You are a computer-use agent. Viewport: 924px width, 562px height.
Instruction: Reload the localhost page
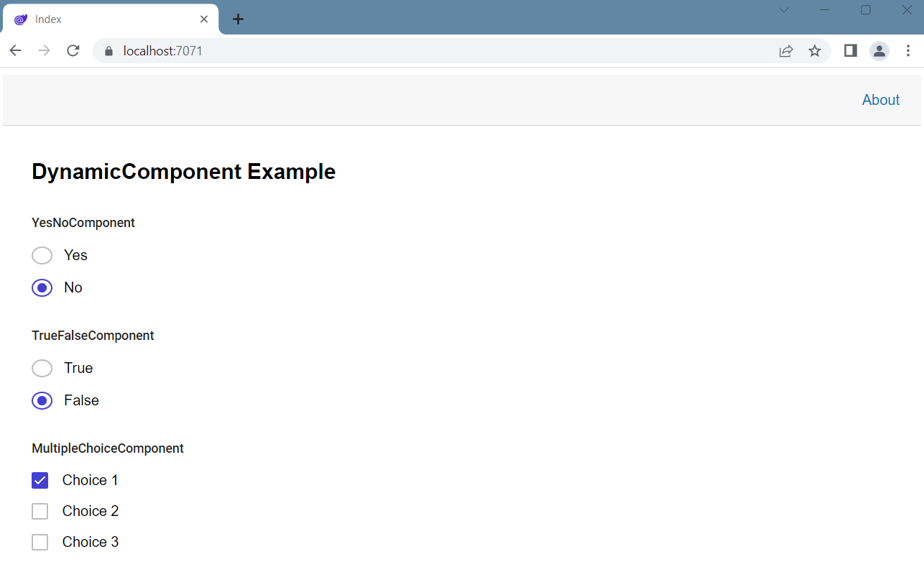click(x=73, y=50)
